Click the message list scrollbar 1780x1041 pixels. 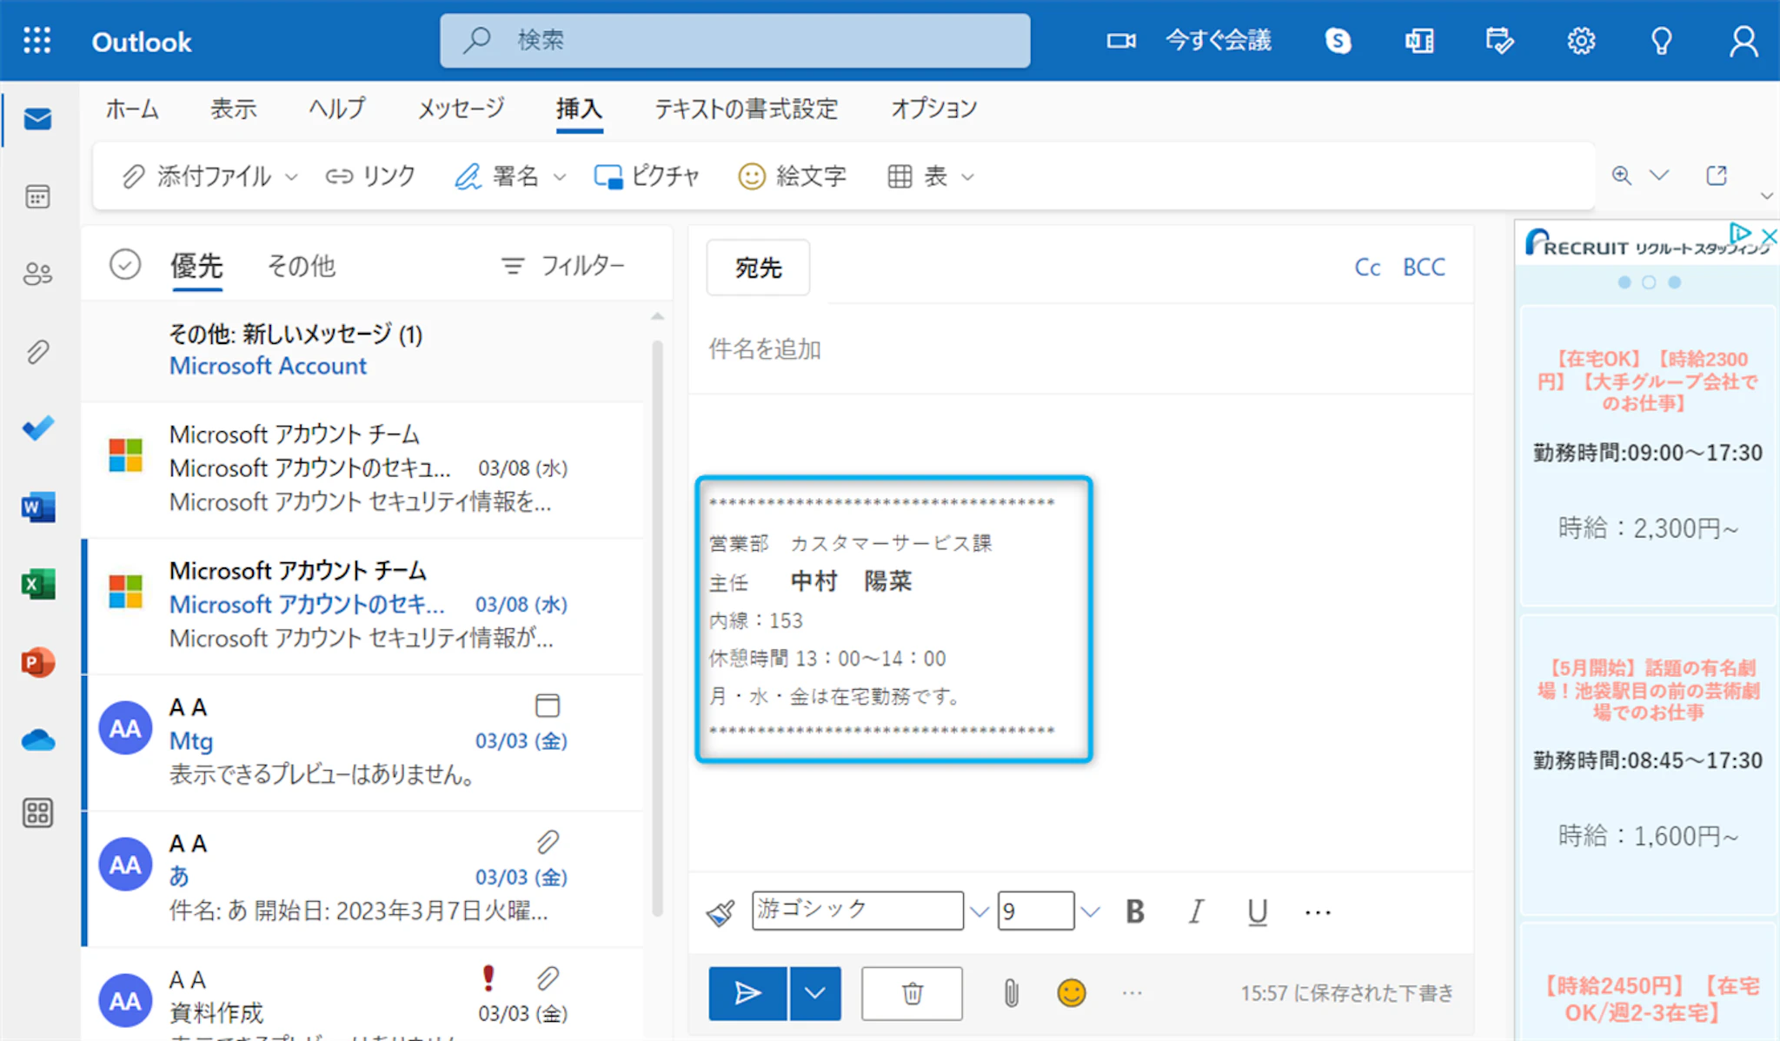(657, 626)
